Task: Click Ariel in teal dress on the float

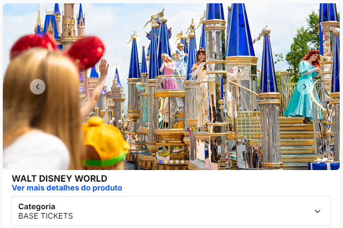Action: 304,86
